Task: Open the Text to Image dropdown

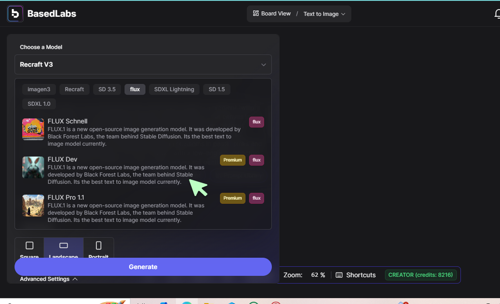Action: point(324,14)
